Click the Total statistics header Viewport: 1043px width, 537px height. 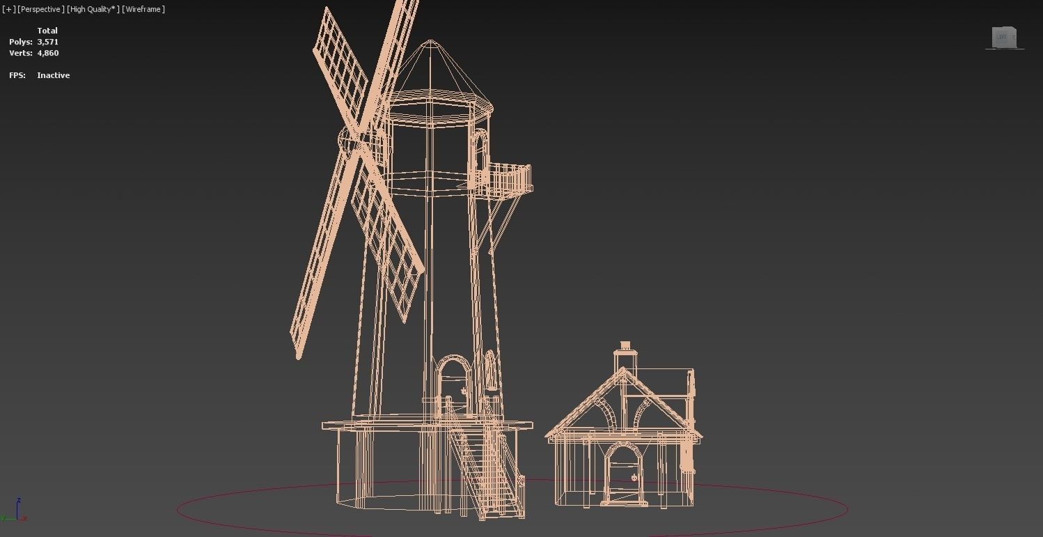click(47, 31)
